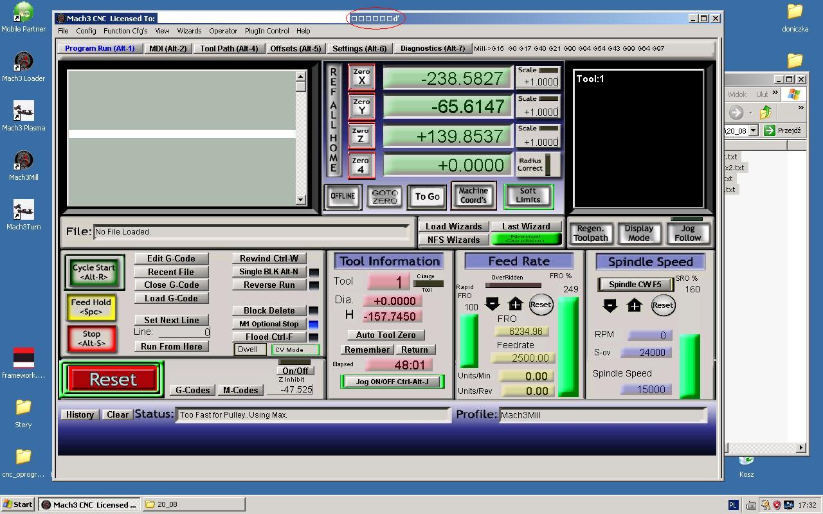
Task: Toggle Single BLK Alt-N mode
Action: pos(269,272)
